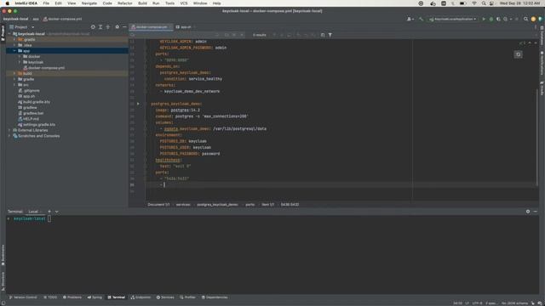This screenshot has height=306, width=545.
Task: Expand all nodes in Project panel
Action: coord(100,27)
